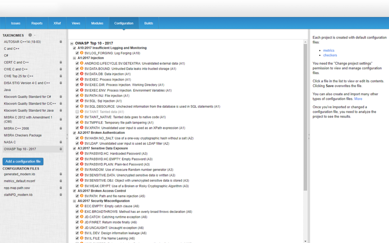
Task: Switch to the Issues tab
Action: [x=15, y=23]
